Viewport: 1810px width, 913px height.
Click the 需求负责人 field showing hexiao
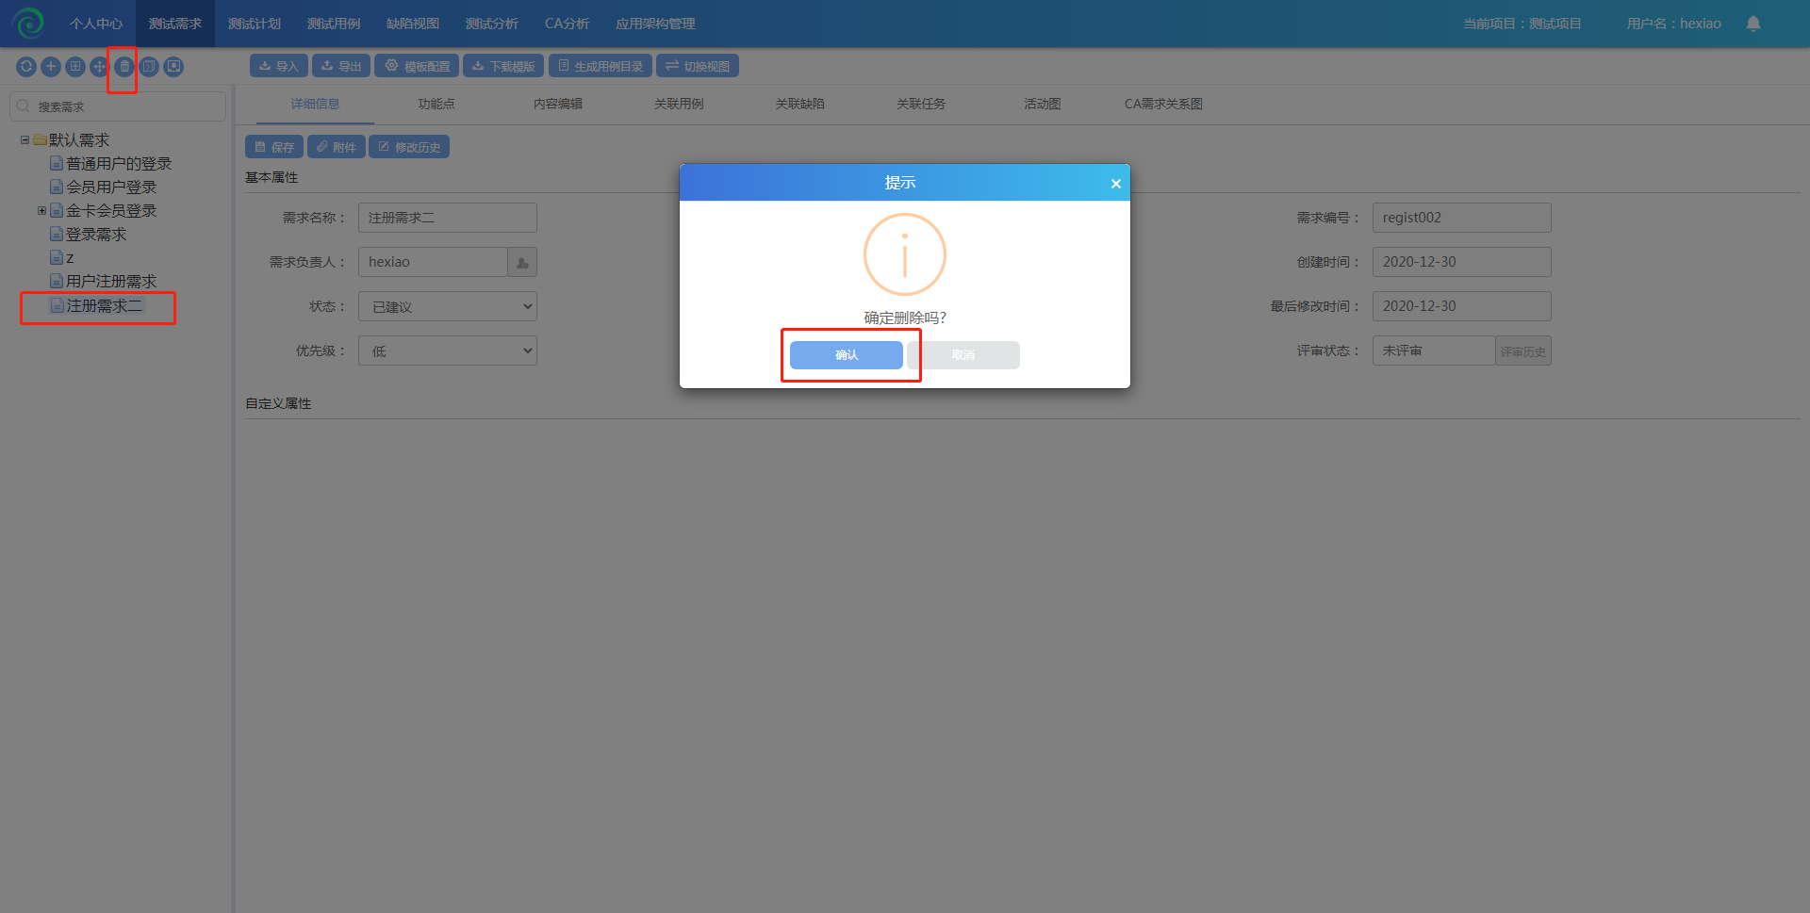[x=433, y=262]
